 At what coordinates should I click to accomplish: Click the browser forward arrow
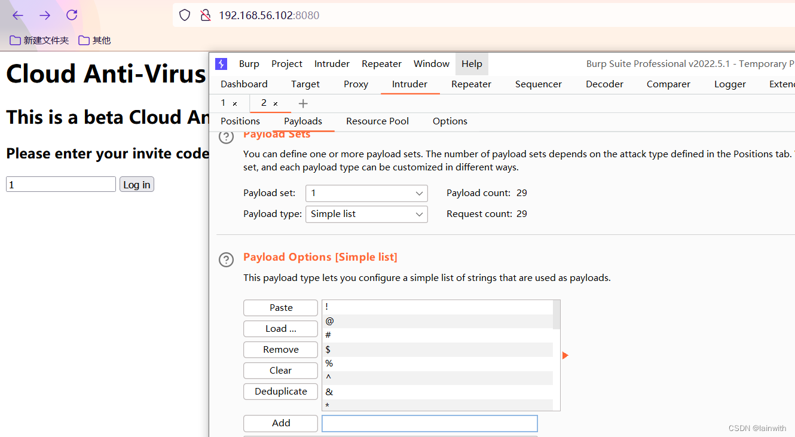coord(45,15)
